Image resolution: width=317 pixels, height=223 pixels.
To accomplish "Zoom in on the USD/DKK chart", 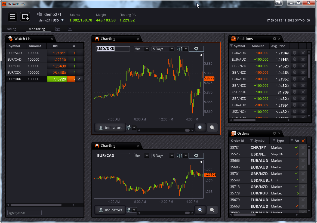I will pos(200,127).
